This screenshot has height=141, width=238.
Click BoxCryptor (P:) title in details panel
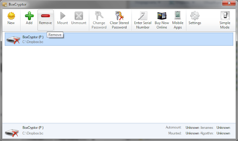pyautogui.click(x=33, y=128)
